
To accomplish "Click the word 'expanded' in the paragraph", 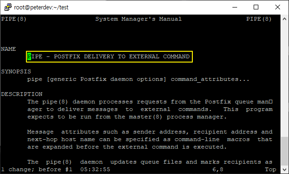I will 58,147.
